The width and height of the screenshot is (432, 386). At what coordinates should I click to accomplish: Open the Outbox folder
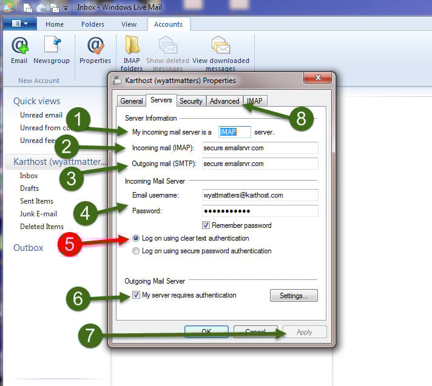(28, 248)
